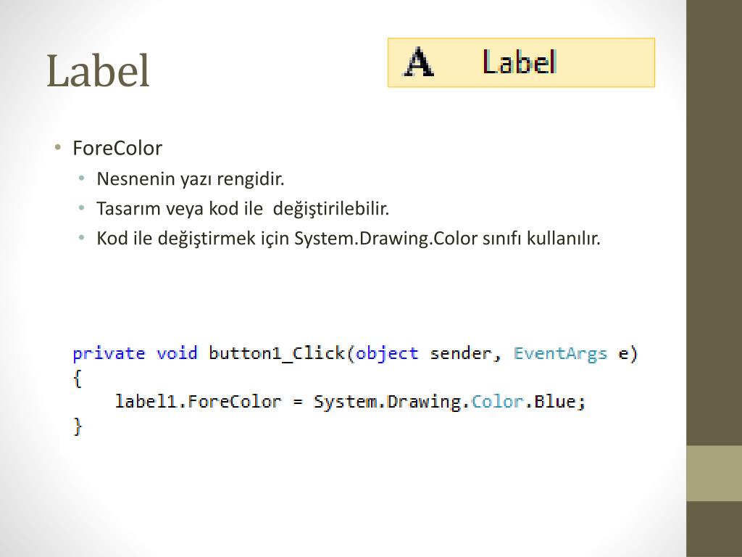Click the "object" keyword in the parameters
Screen dimensions: 742x557
pos(387,354)
